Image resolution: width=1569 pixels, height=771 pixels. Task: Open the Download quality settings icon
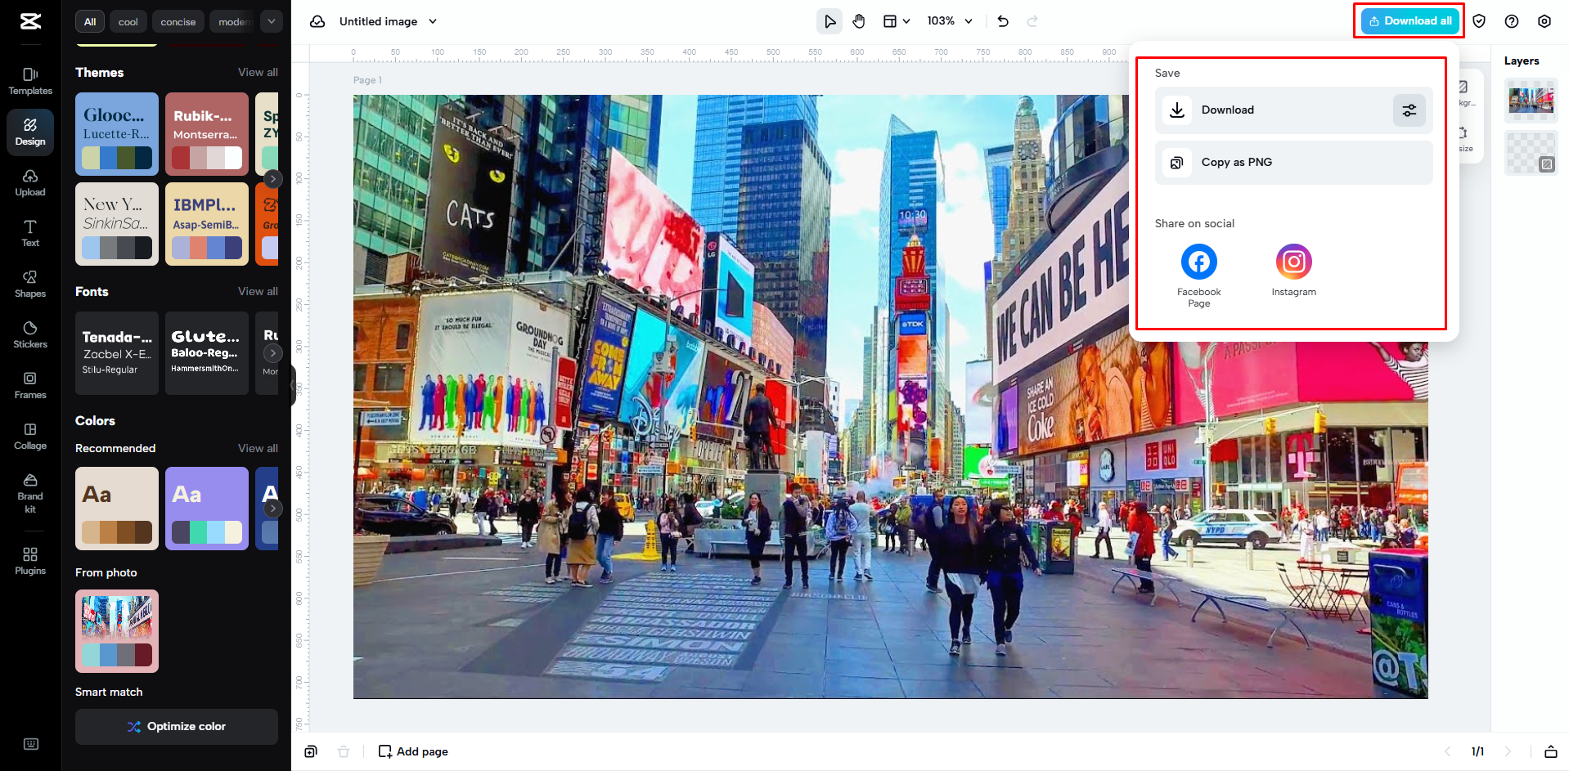click(1409, 110)
